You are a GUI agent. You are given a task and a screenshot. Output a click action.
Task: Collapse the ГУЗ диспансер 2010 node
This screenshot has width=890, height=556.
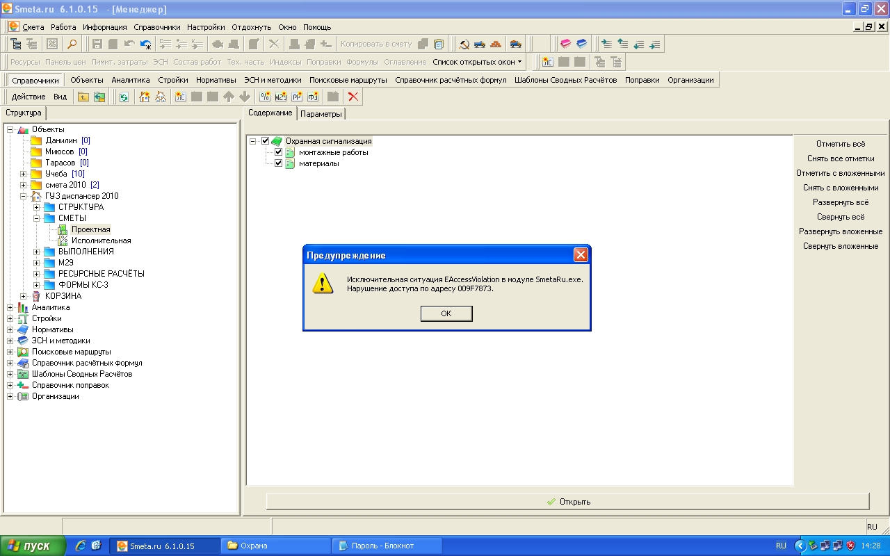tap(23, 196)
